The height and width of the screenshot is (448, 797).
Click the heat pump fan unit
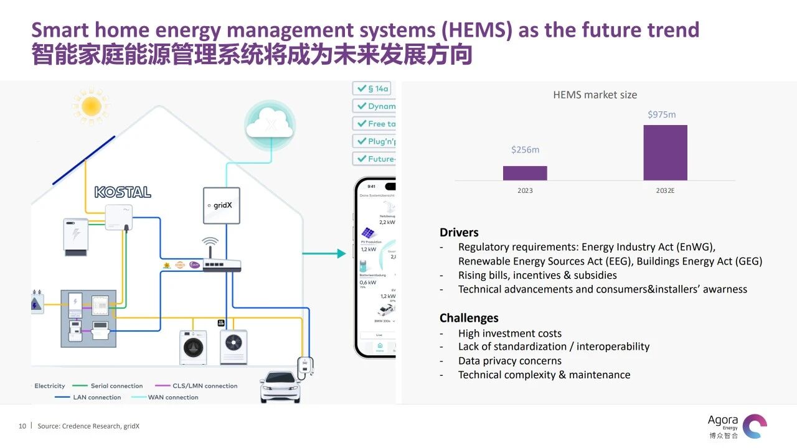click(x=233, y=347)
